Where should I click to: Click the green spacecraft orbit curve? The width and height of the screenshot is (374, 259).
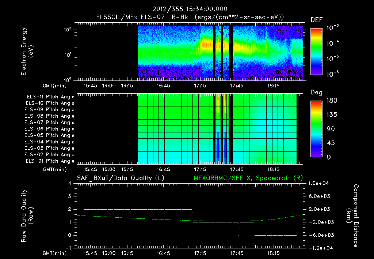190,218
